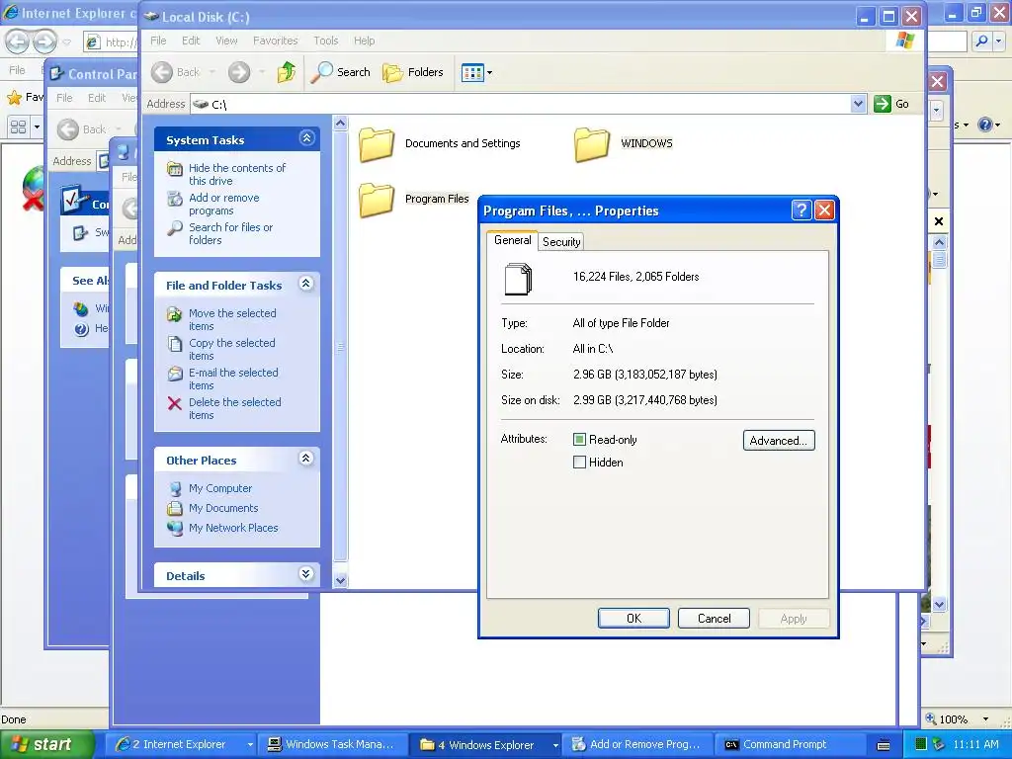This screenshot has height=759, width=1012.
Task: Click Search for files or folders link
Action: pos(230,233)
